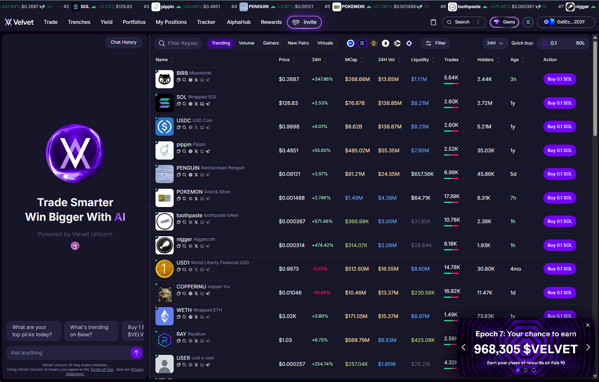Open the clipboard icon in top bar

pos(433,22)
